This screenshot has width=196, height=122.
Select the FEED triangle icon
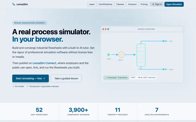click(109, 55)
